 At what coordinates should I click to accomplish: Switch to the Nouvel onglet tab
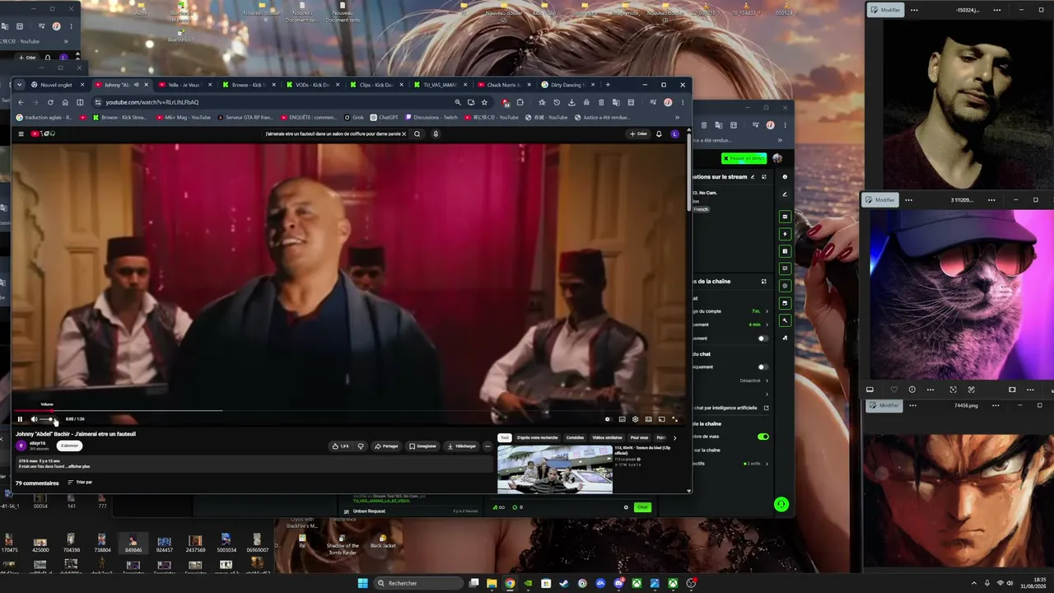click(x=55, y=85)
